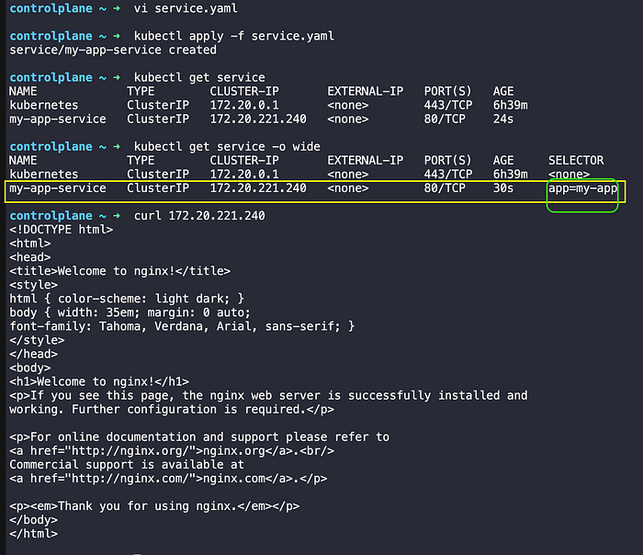
Task: Click the h1 'Welcome to nginx!' line
Action: (x=99, y=382)
